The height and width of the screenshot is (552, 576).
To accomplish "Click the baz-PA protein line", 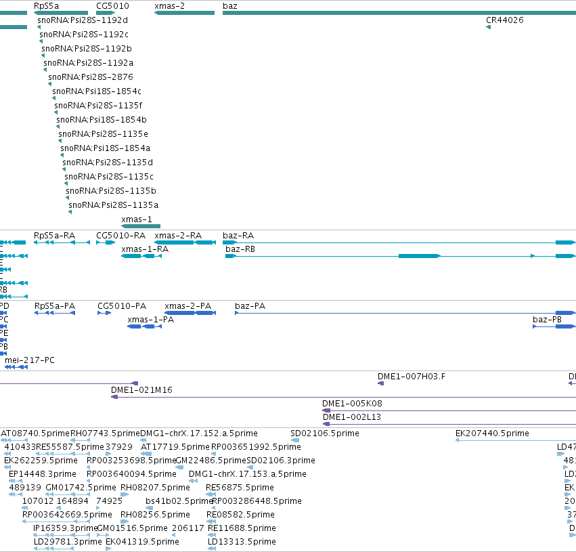I will [x=405, y=313].
